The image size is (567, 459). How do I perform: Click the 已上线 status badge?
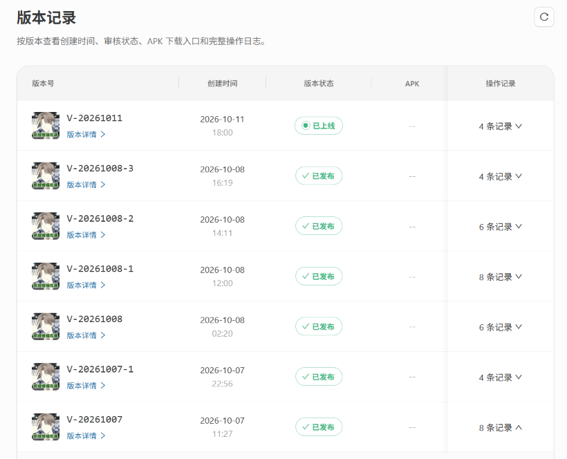coord(319,125)
